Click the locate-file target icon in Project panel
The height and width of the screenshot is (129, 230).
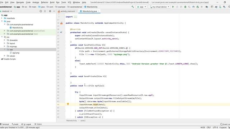41,11
